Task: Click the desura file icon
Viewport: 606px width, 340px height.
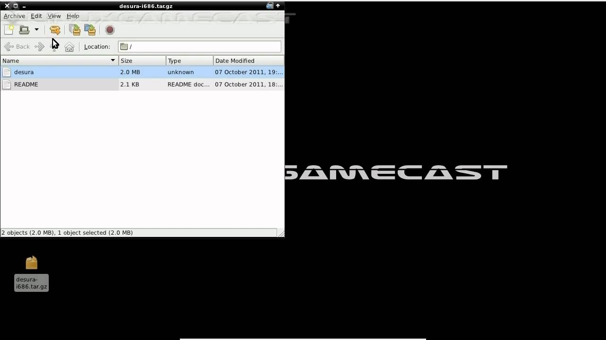Action: [x=7, y=72]
